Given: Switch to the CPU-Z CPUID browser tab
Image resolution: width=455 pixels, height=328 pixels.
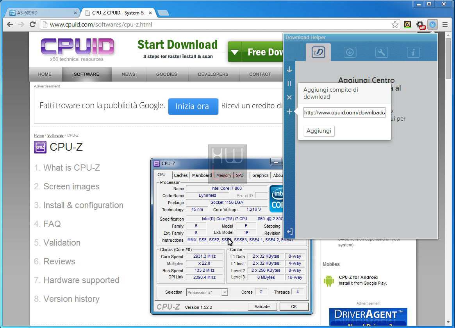Looking at the screenshot, I should [118, 13].
